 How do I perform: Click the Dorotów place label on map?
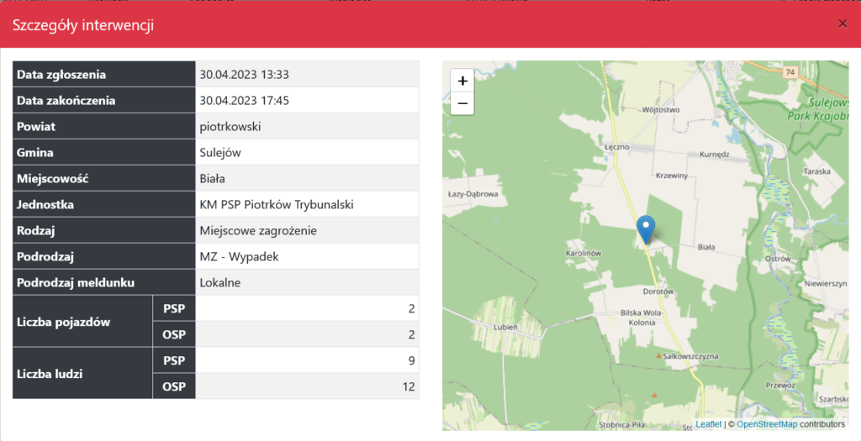[x=658, y=291]
